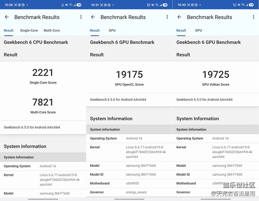Tap the GPU Vulkan Score 19725

click(215, 74)
